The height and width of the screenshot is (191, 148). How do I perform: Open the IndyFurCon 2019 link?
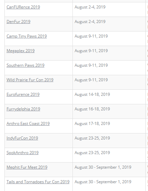pos(22,138)
